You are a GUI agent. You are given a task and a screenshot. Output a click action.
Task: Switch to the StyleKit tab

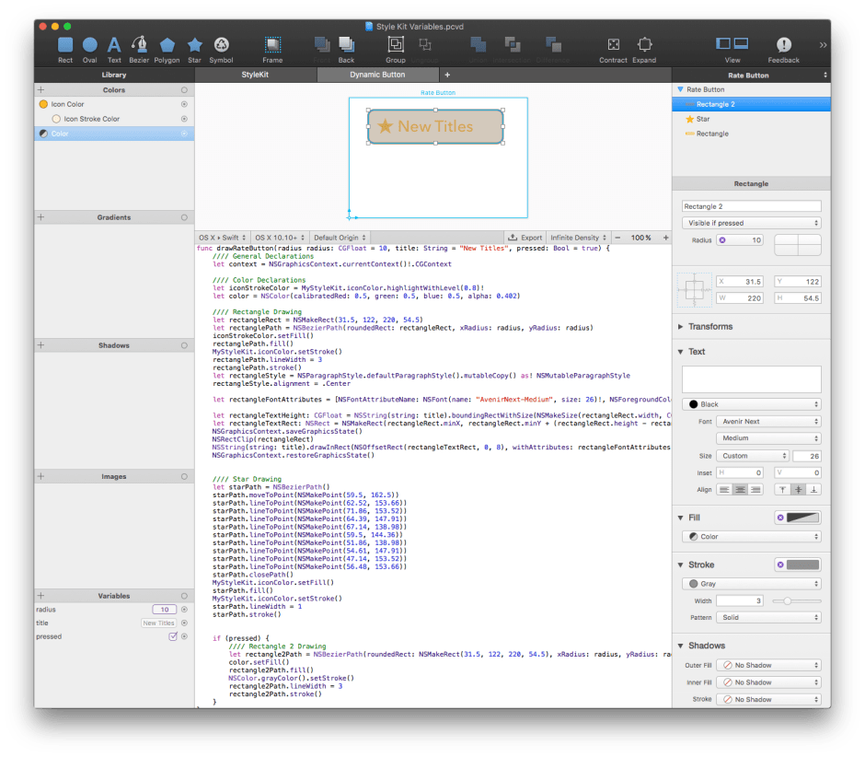255,75
